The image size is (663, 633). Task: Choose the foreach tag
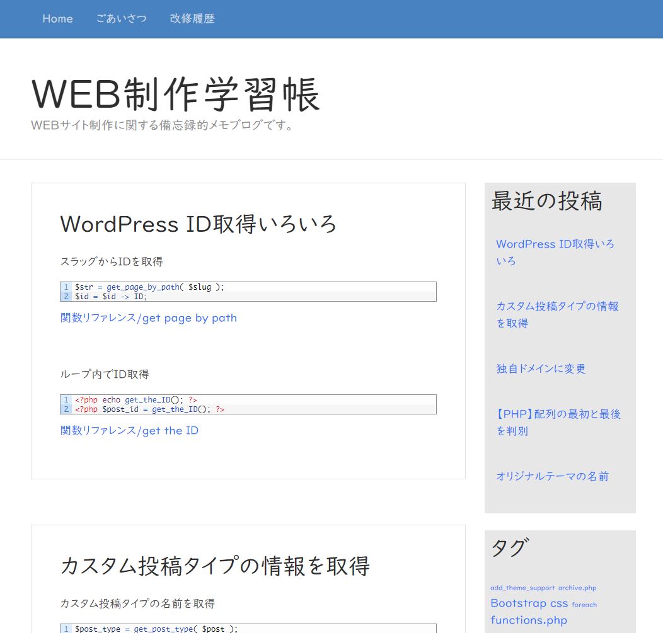pos(584,605)
